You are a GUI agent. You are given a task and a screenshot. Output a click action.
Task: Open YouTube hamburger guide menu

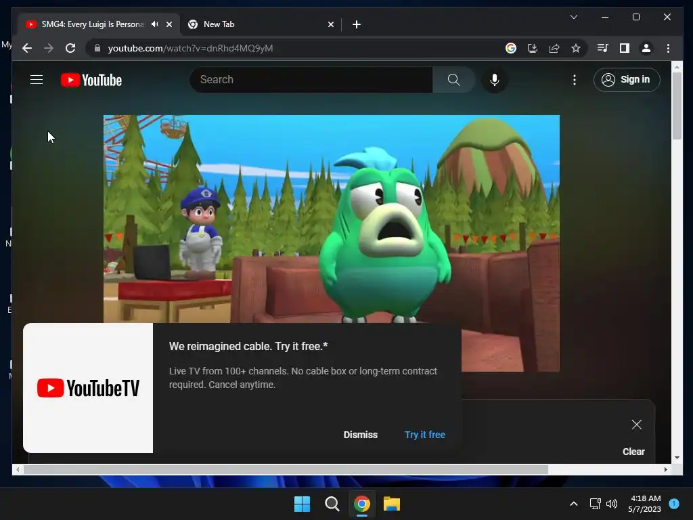37,80
